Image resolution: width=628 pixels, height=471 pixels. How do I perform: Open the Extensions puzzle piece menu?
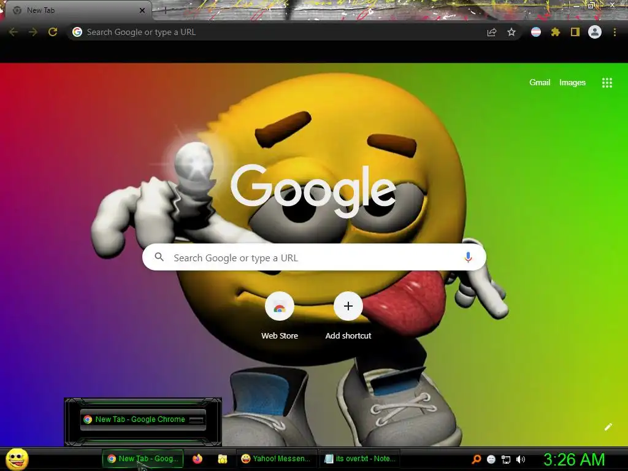coord(556,32)
